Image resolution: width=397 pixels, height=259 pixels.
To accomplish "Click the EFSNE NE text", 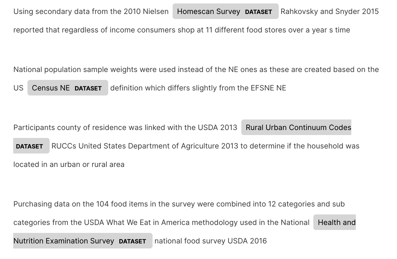I will 268,88.
